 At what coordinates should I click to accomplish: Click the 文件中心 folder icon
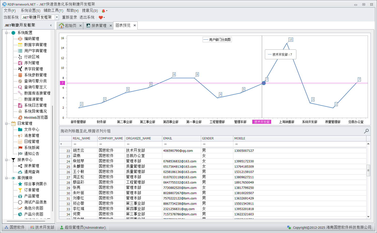click(x=20, y=129)
